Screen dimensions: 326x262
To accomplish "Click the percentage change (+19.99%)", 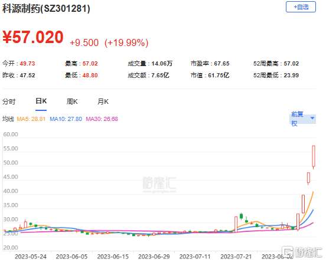I will click(126, 43).
